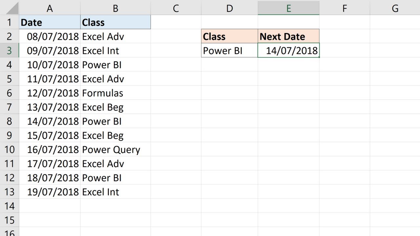Select row 6 header

(x=9, y=93)
